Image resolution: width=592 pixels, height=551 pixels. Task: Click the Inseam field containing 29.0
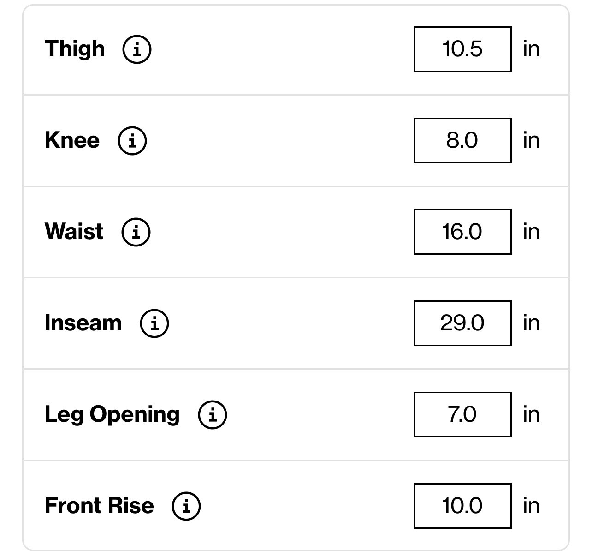[x=462, y=323]
